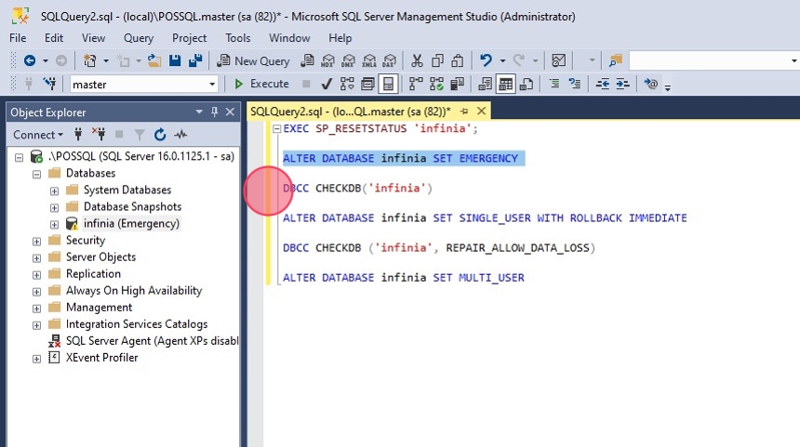Display the estimated execution plan

[347, 84]
